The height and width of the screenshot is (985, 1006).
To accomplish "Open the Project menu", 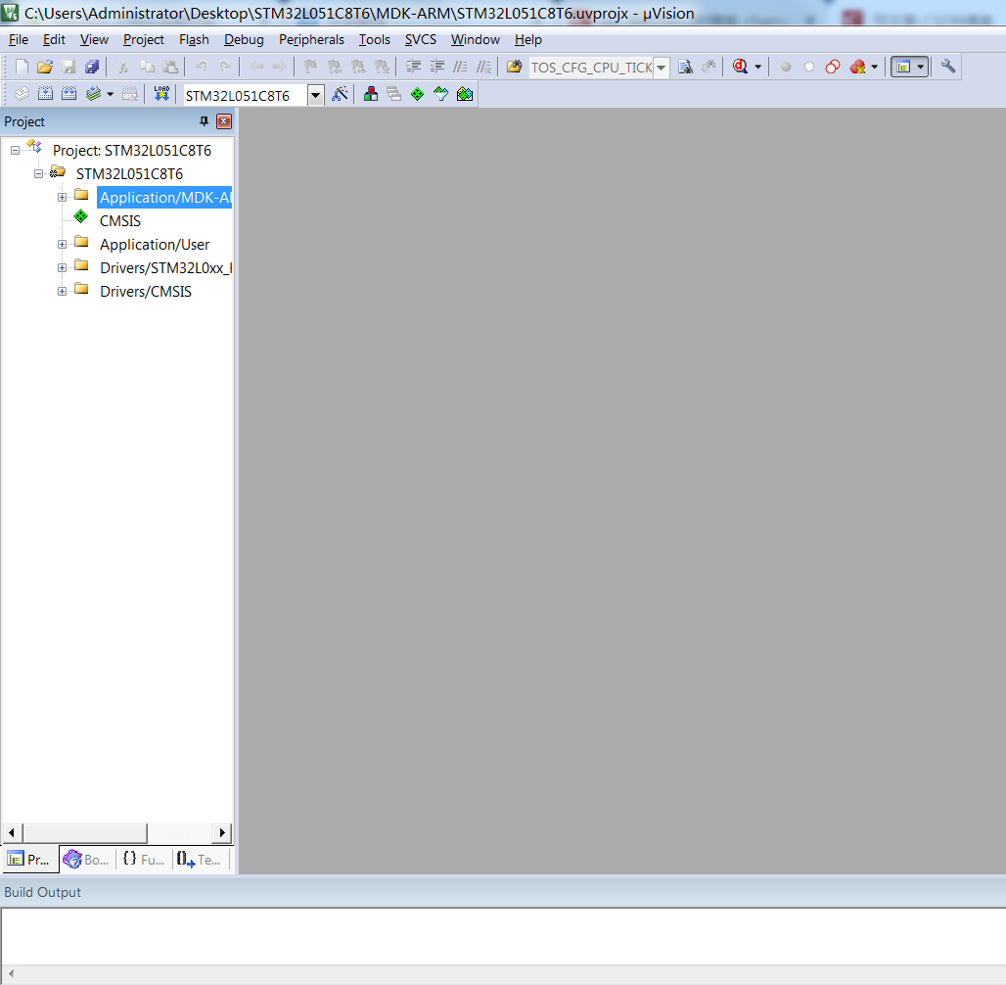I will pyautogui.click(x=144, y=40).
